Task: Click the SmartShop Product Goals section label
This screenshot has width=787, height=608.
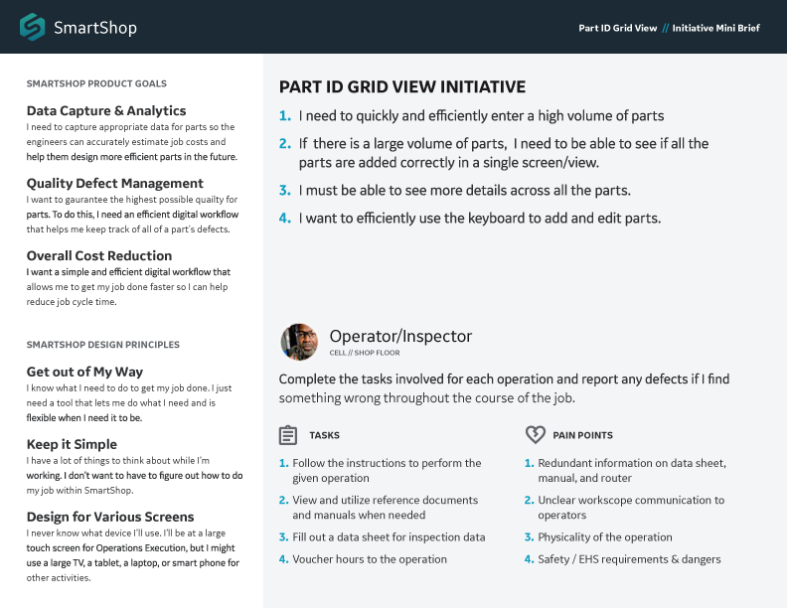Action: coord(96,83)
